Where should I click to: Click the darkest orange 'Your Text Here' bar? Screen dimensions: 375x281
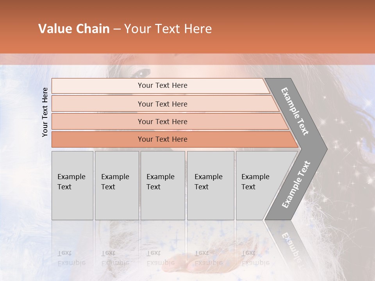pyautogui.click(x=162, y=139)
